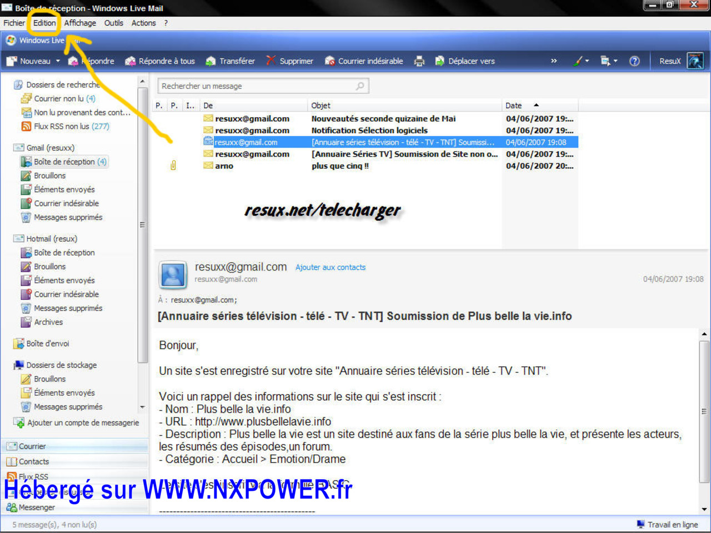Open the 'Courrier non lu (4)' search folder
The width and height of the screenshot is (711, 533).
point(58,98)
